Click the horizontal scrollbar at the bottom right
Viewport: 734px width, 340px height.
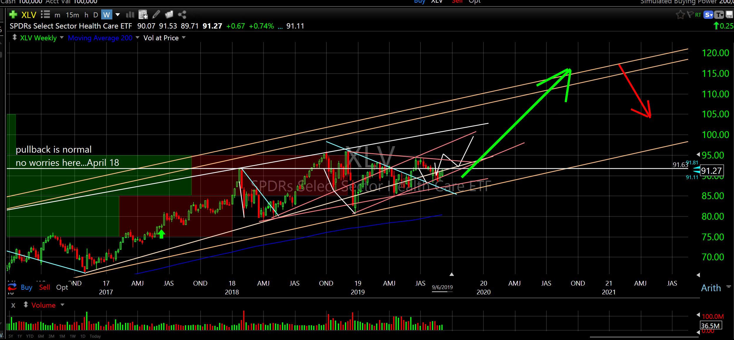click(644, 337)
